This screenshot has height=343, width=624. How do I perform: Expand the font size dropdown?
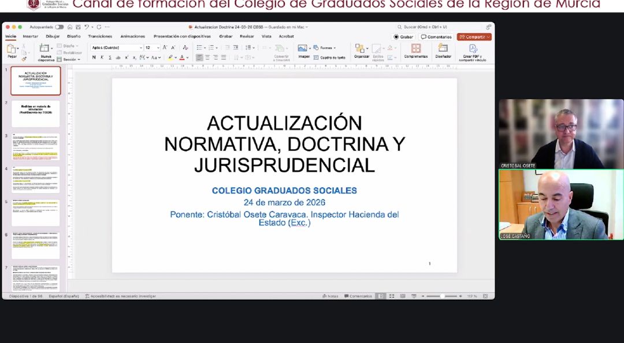[x=158, y=47]
